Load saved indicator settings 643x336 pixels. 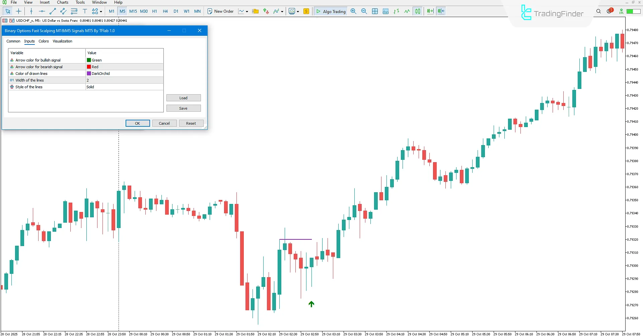click(x=184, y=98)
